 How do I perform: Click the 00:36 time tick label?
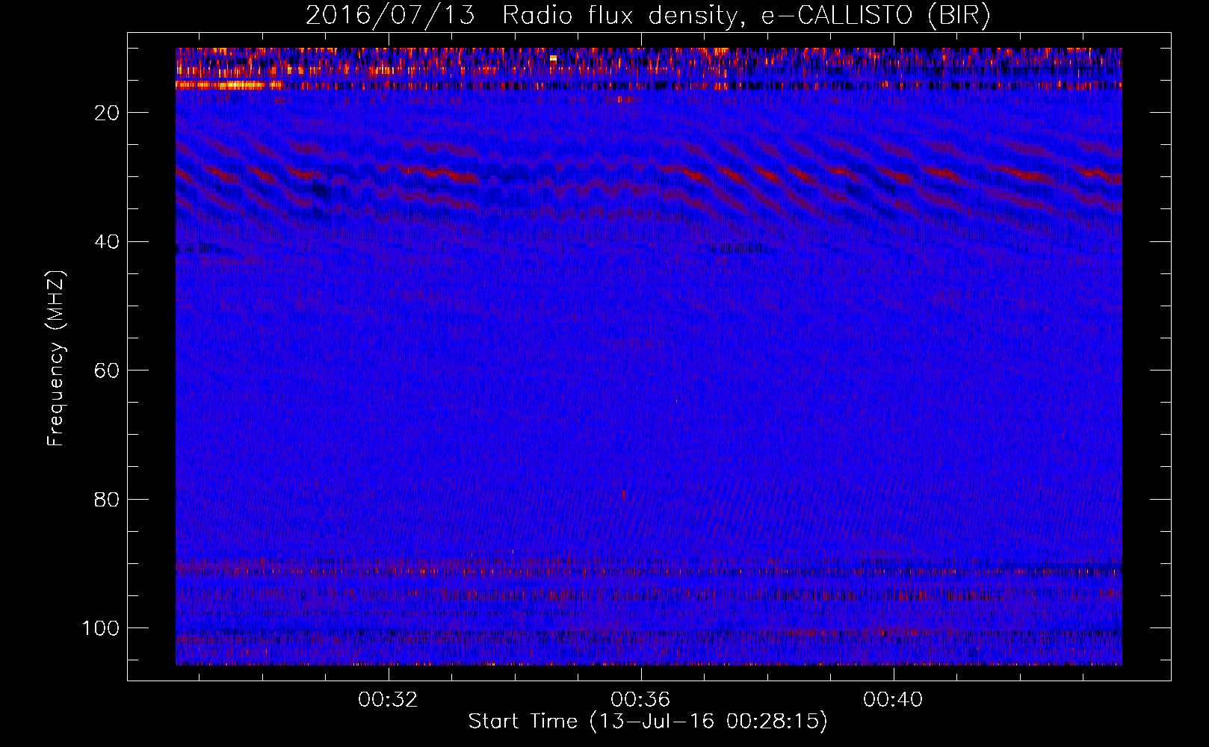point(640,700)
